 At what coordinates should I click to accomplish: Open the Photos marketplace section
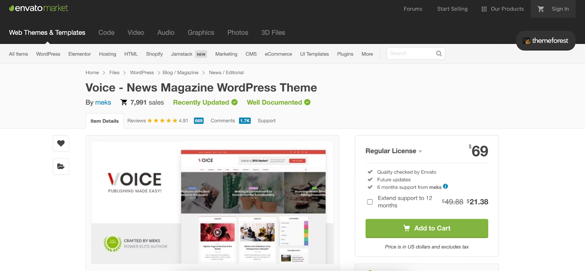pyautogui.click(x=238, y=33)
